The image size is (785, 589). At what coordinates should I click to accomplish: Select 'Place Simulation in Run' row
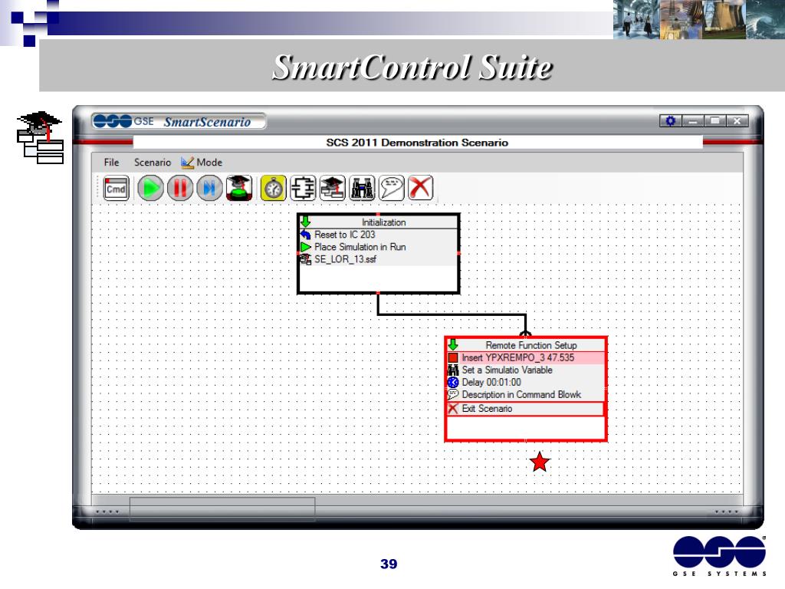coord(379,247)
